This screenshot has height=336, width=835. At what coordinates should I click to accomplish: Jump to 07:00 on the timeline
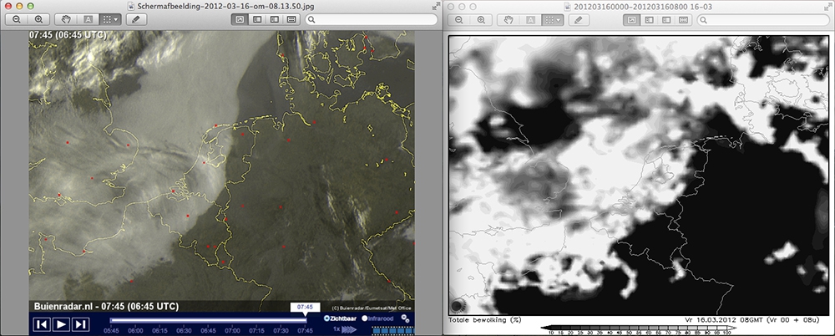pos(232,331)
